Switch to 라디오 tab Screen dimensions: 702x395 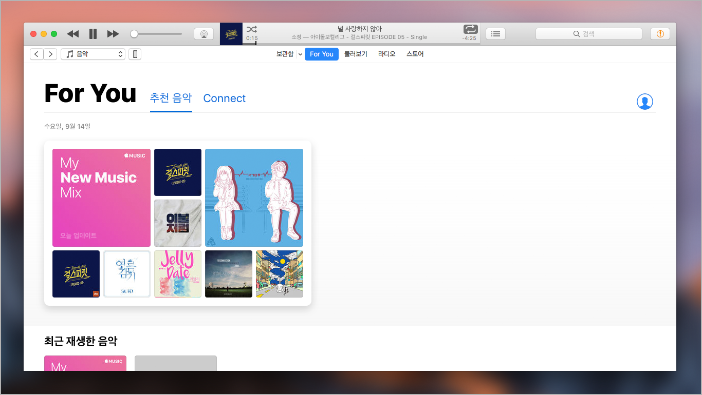tap(386, 54)
